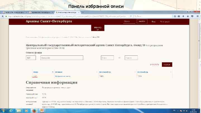Click the volume speaker tray icon
The width and height of the screenshot is (201, 113).
[x=187, y=111]
